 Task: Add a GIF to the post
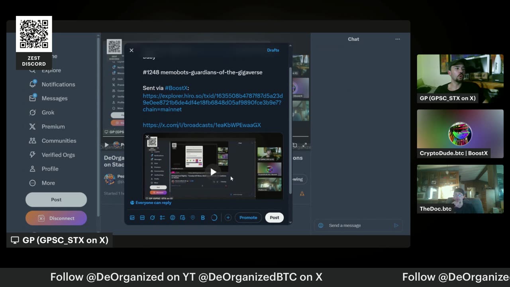pyautogui.click(x=142, y=218)
